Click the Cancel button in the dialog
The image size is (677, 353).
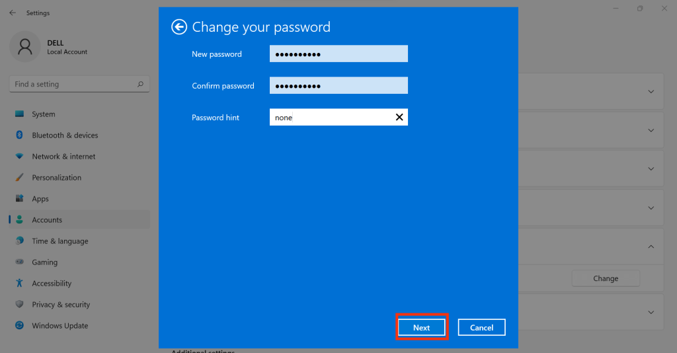[x=481, y=327]
